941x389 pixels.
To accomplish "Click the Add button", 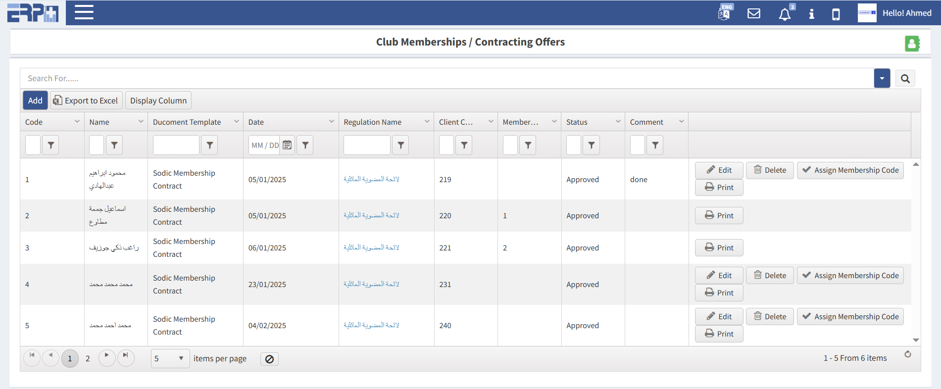I will coord(35,100).
